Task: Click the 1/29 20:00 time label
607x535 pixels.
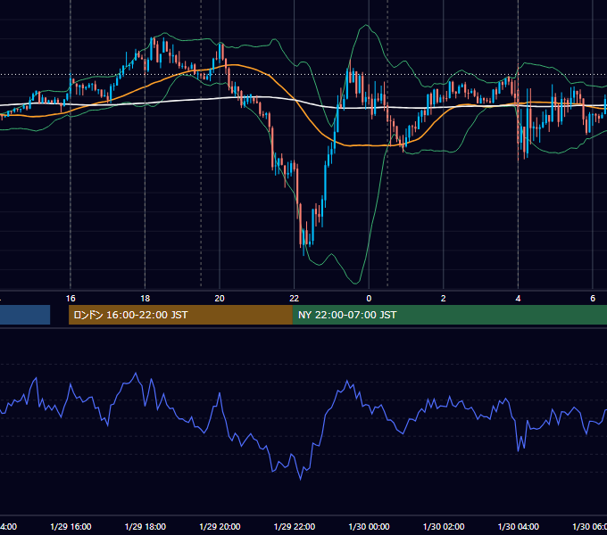Action: [220, 526]
